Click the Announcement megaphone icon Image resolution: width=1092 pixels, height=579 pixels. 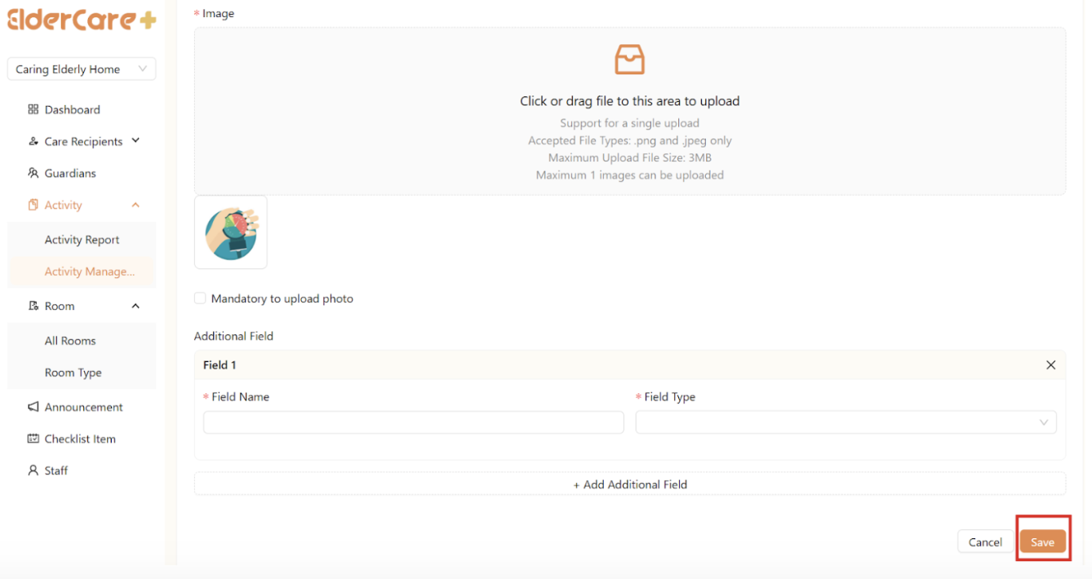tap(33, 407)
